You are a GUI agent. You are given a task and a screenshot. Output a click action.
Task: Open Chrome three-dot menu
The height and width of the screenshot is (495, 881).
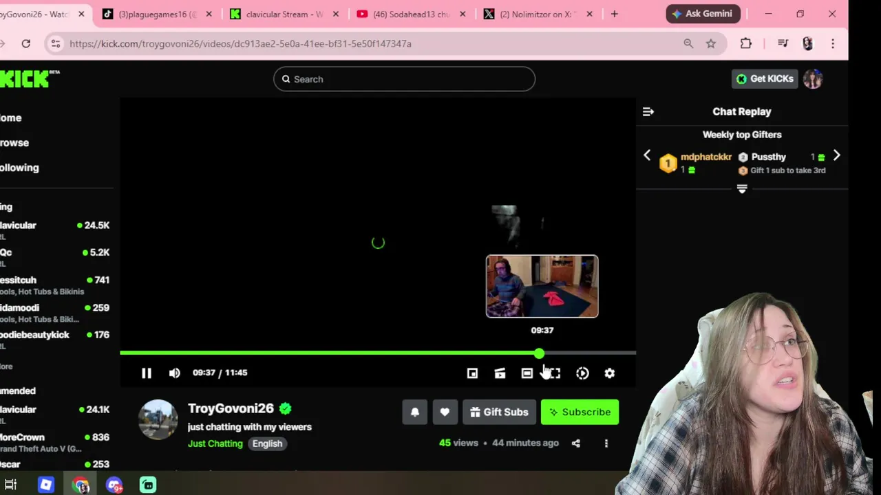click(833, 43)
